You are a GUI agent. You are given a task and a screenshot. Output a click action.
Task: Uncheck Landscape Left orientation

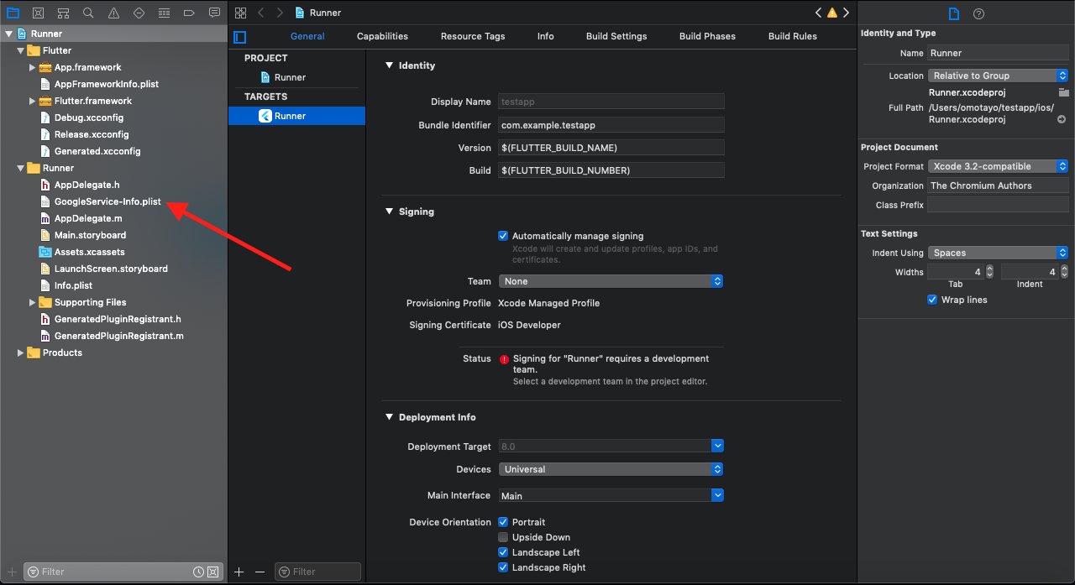point(503,552)
